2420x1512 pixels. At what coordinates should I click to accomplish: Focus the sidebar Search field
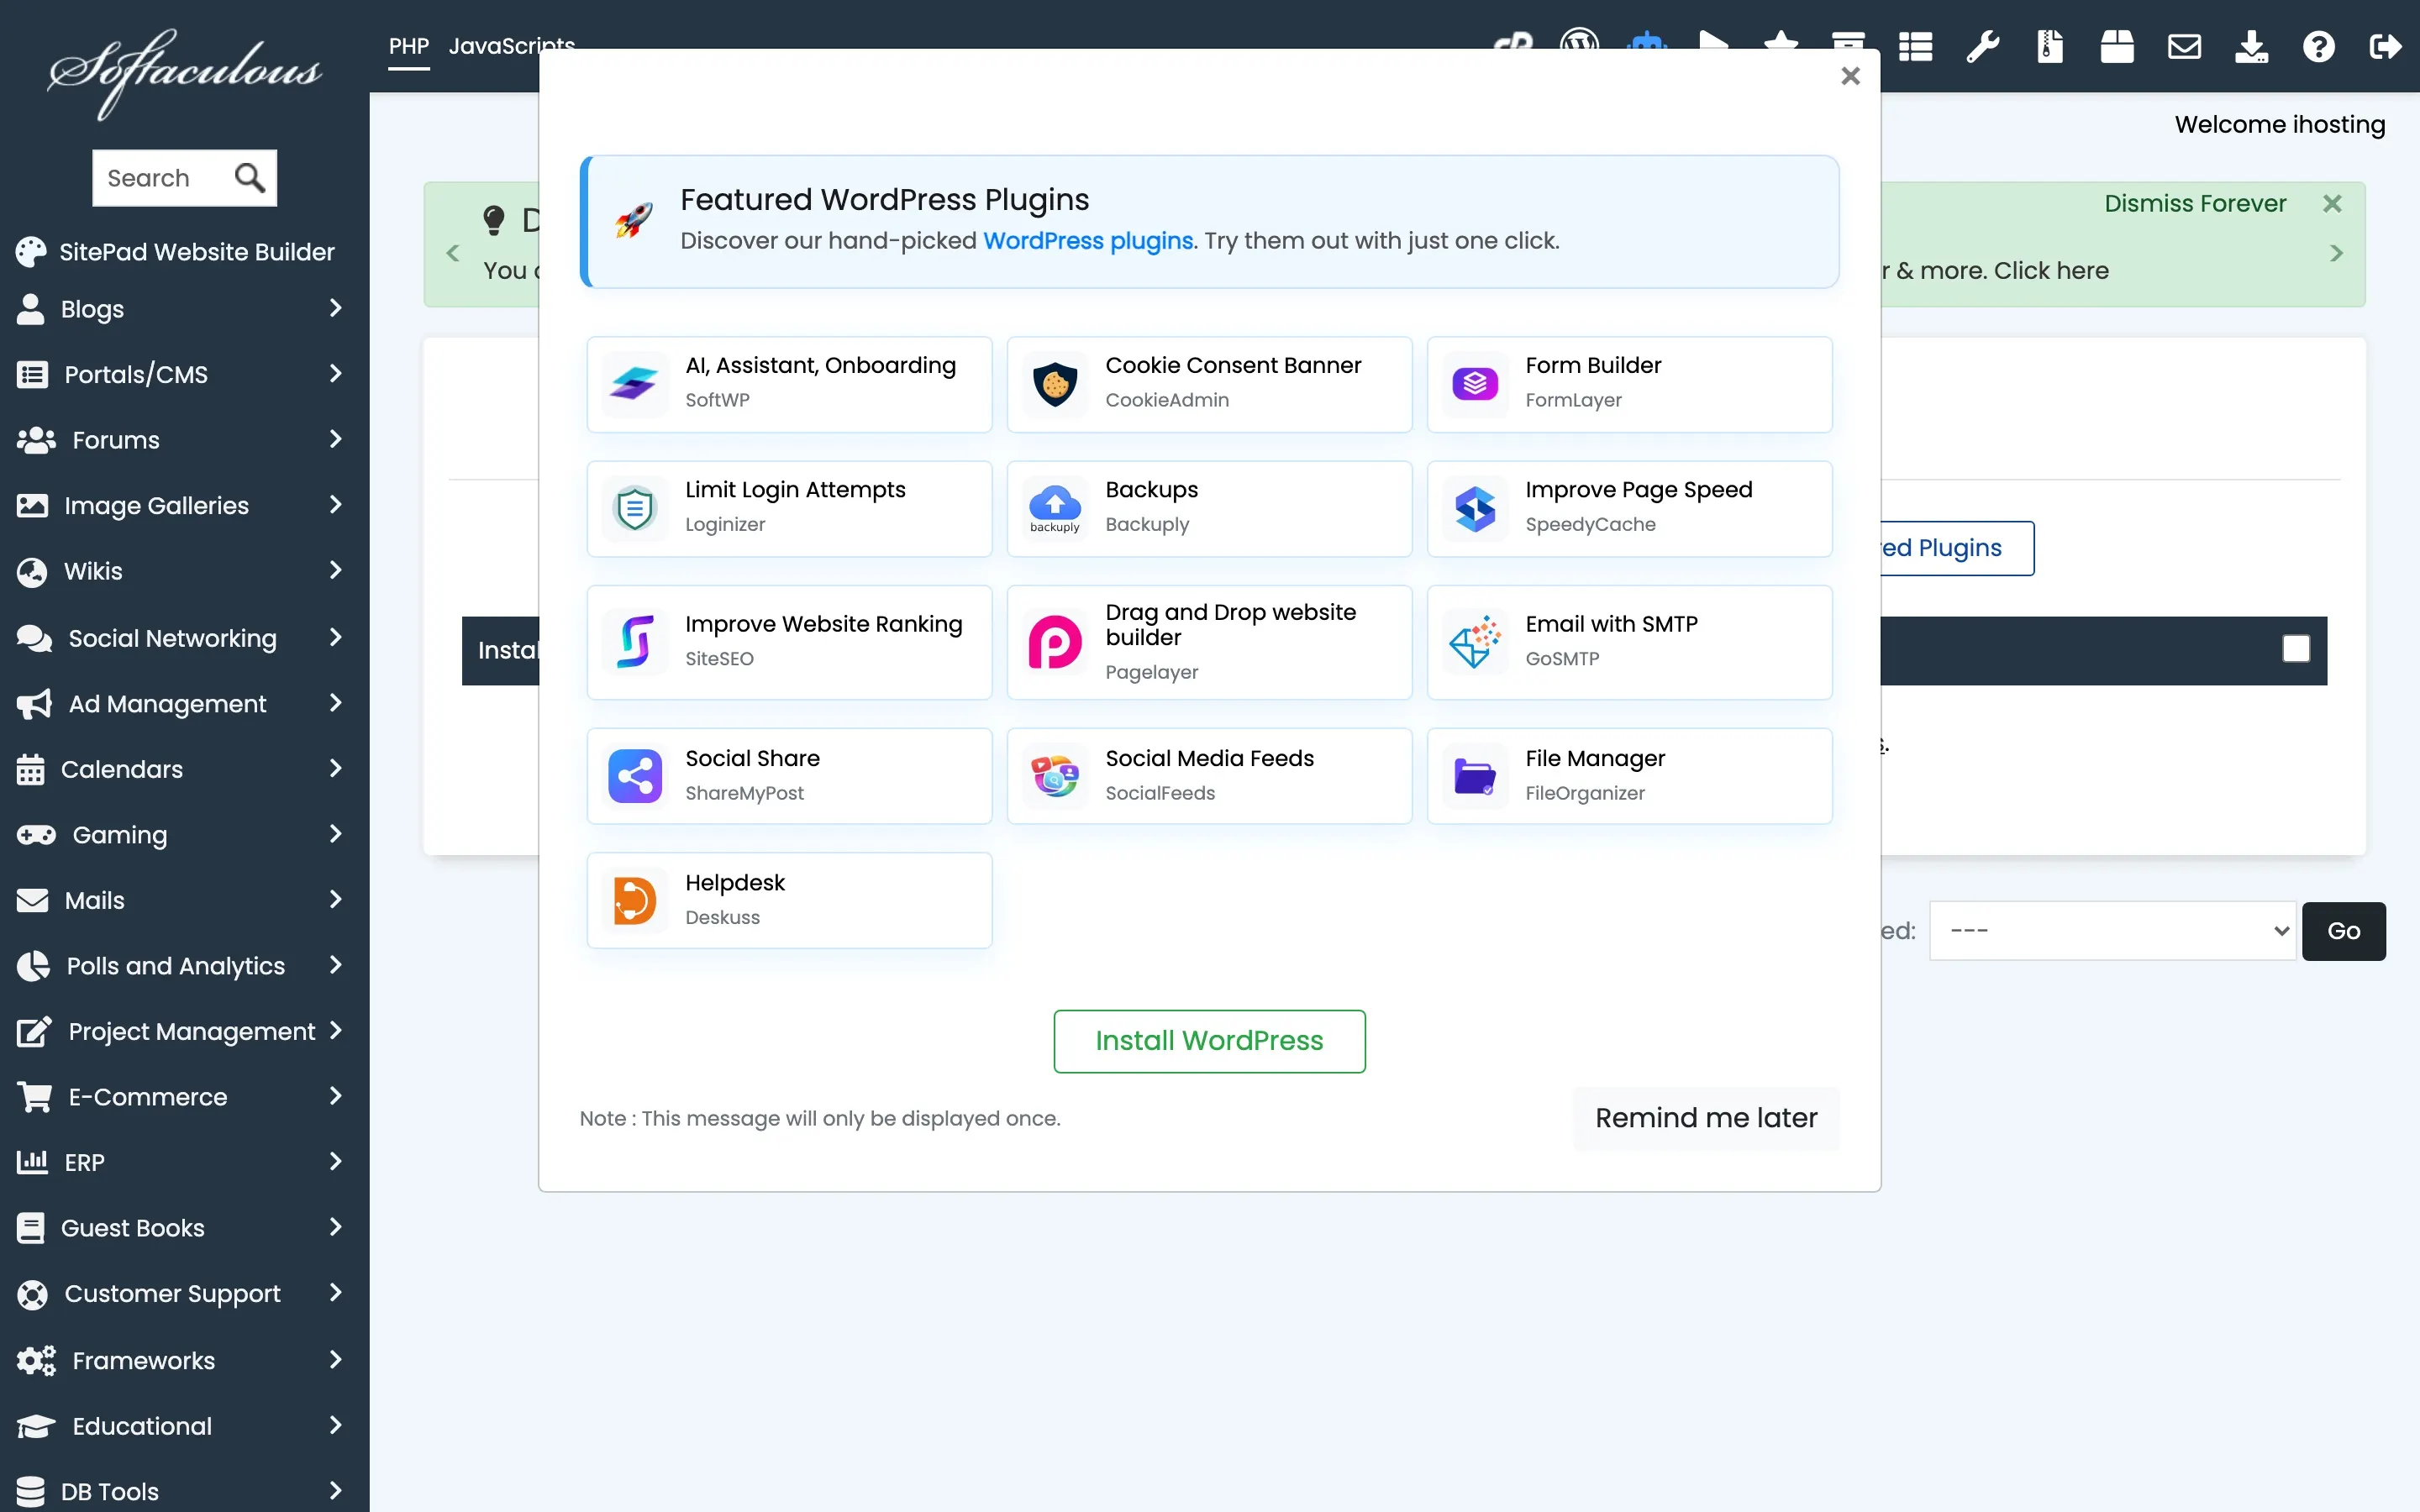click(x=165, y=178)
